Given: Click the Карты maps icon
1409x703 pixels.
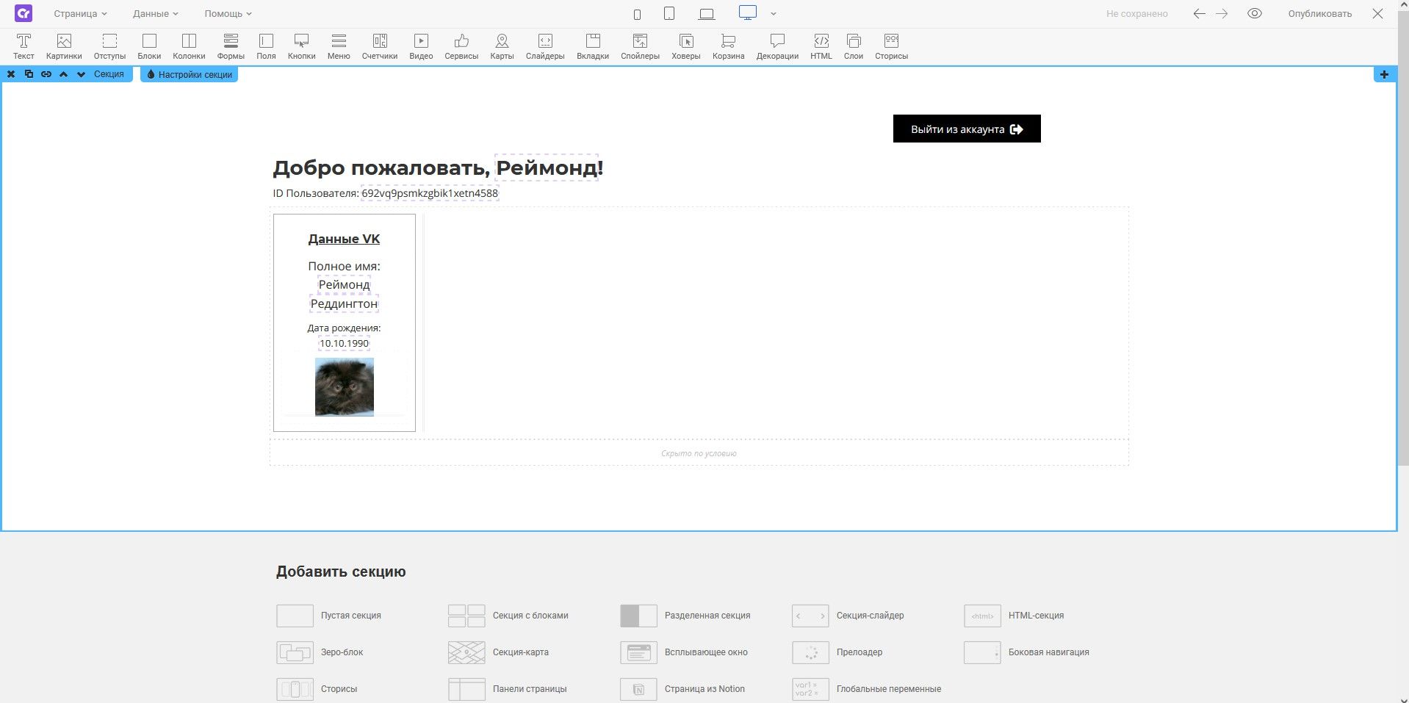Looking at the screenshot, I should click(x=502, y=46).
